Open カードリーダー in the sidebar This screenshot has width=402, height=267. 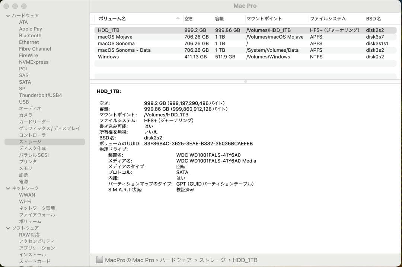pos(35,122)
